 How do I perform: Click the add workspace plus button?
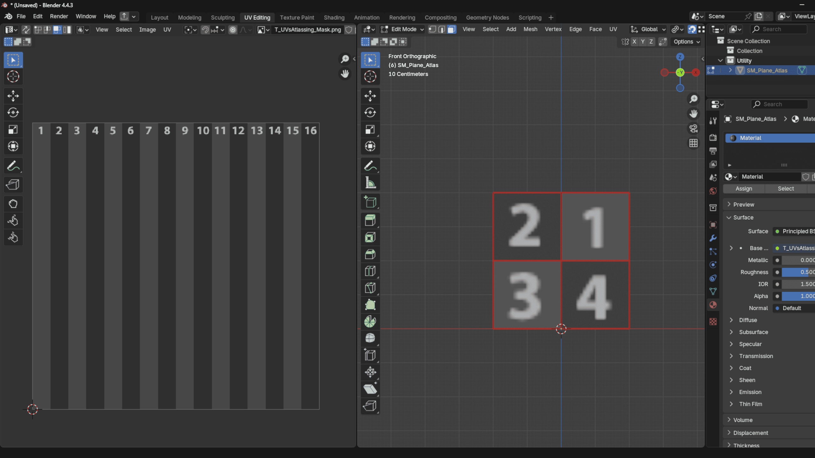(551, 17)
